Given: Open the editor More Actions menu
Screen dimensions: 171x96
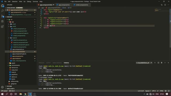Looking at the screenshot, I should 168,5.
